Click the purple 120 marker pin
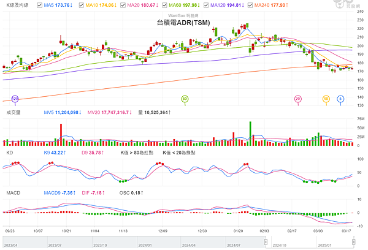Screen dimensions: 368x250 (x=15, y=99)
